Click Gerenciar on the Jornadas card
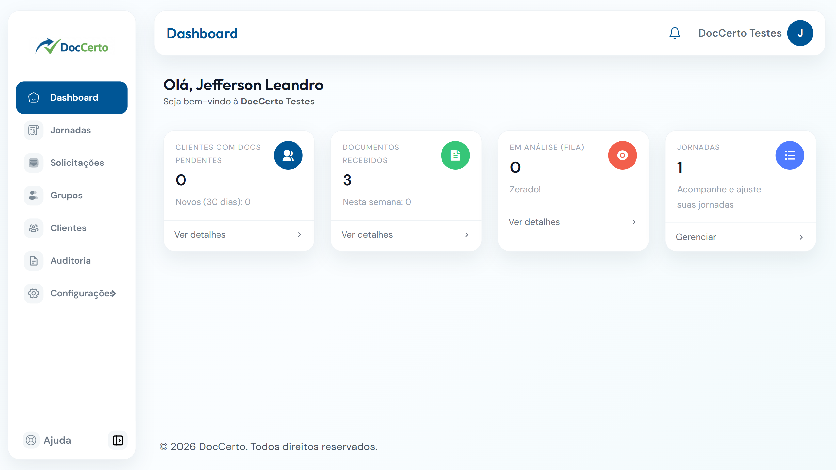This screenshot has height=470, width=836. pos(696,237)
